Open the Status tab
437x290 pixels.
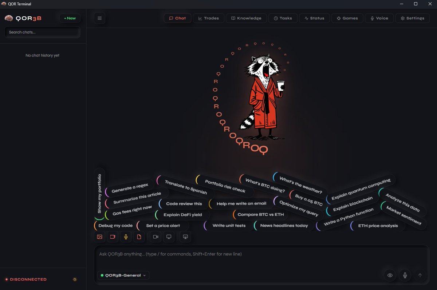tap(314, 18)
